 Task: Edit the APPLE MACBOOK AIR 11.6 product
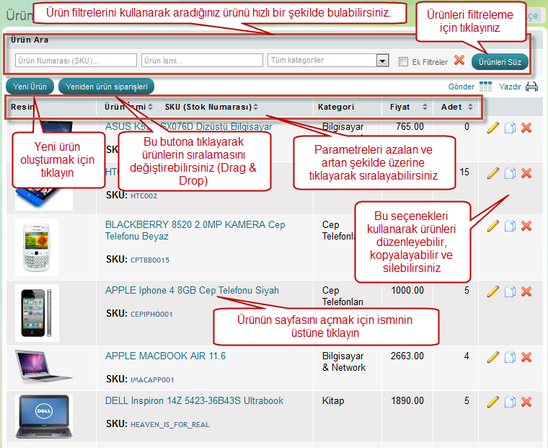[493, 357]
